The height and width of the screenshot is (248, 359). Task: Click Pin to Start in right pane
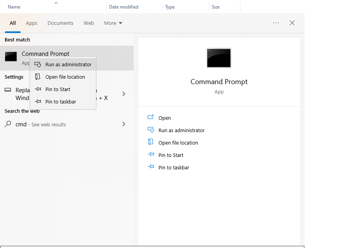coord(171,155)
